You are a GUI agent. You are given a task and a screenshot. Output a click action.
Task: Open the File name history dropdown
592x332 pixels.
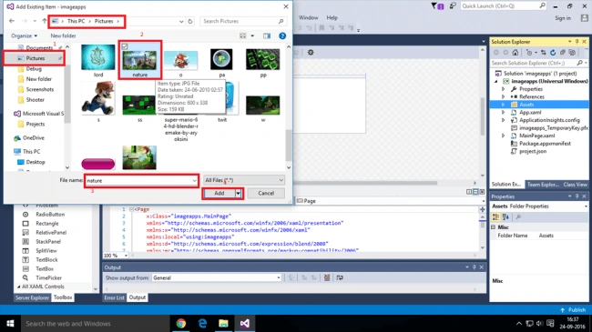point(194,181)
